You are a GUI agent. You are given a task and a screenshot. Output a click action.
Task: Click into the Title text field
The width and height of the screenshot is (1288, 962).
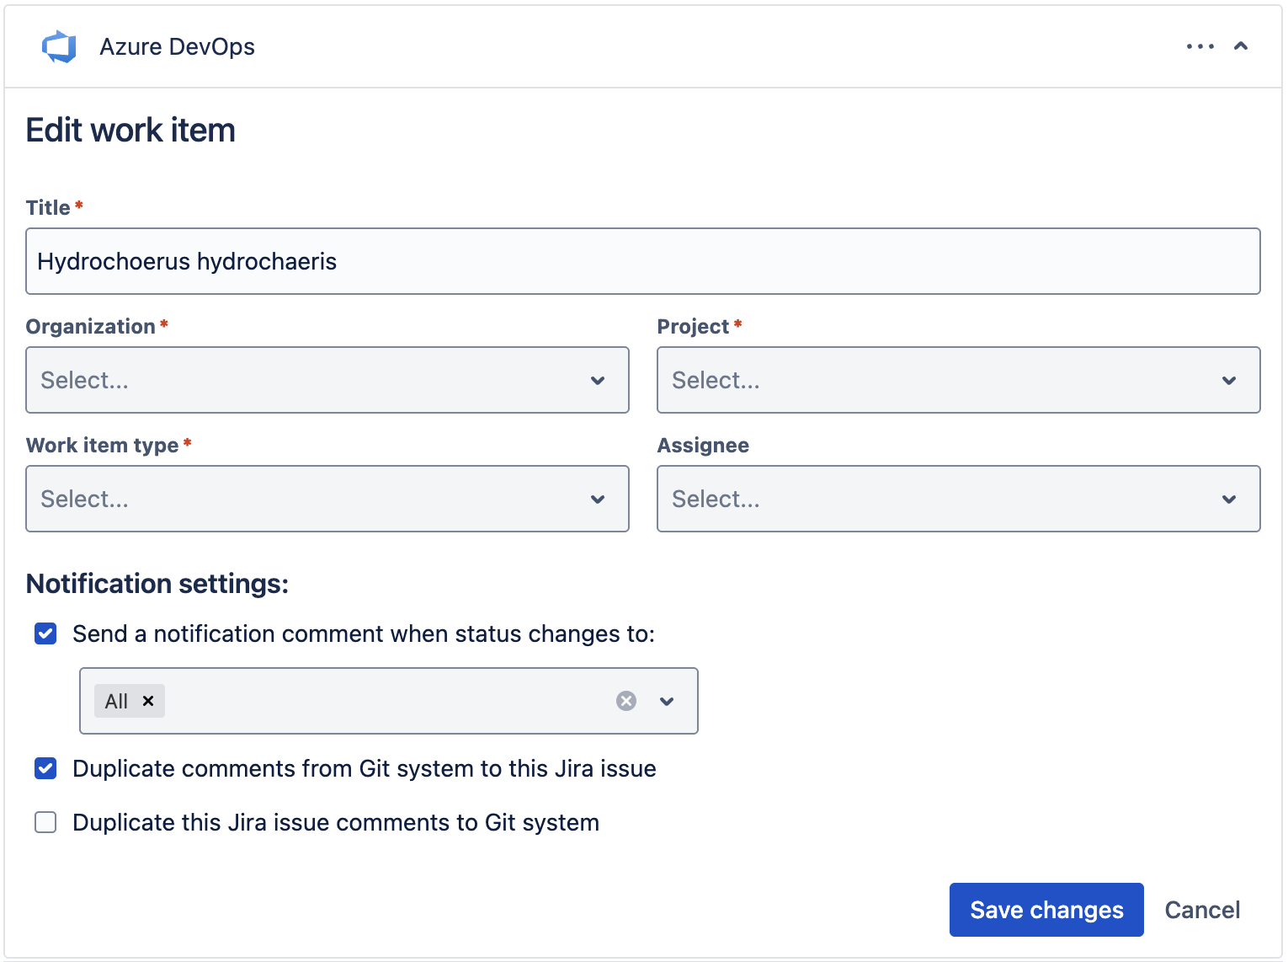coord(642,261)
